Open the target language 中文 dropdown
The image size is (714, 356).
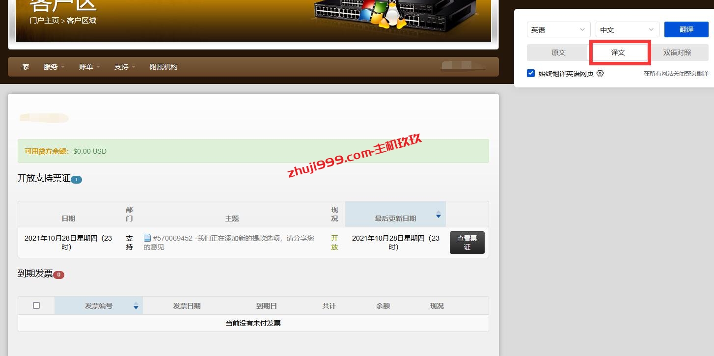pyautogui.click(x=627, y=29)
